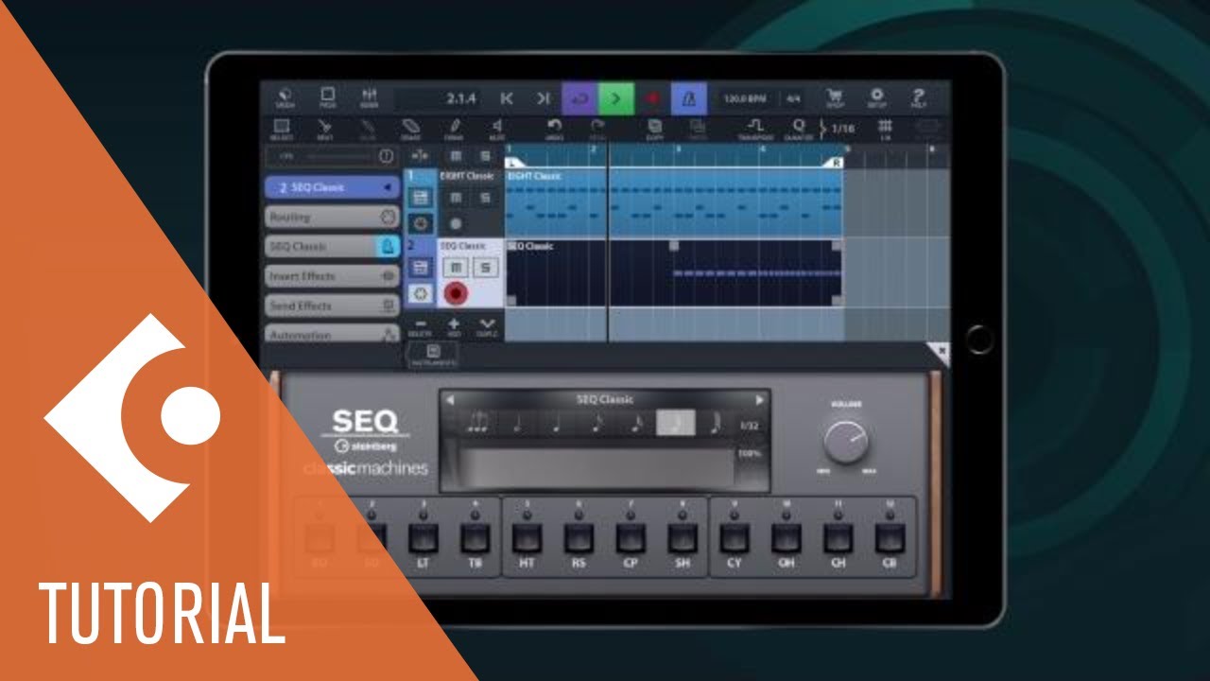Open the Transpose function
The image size is (1210, 681).
pyautogui.click(x=755, y=129)
